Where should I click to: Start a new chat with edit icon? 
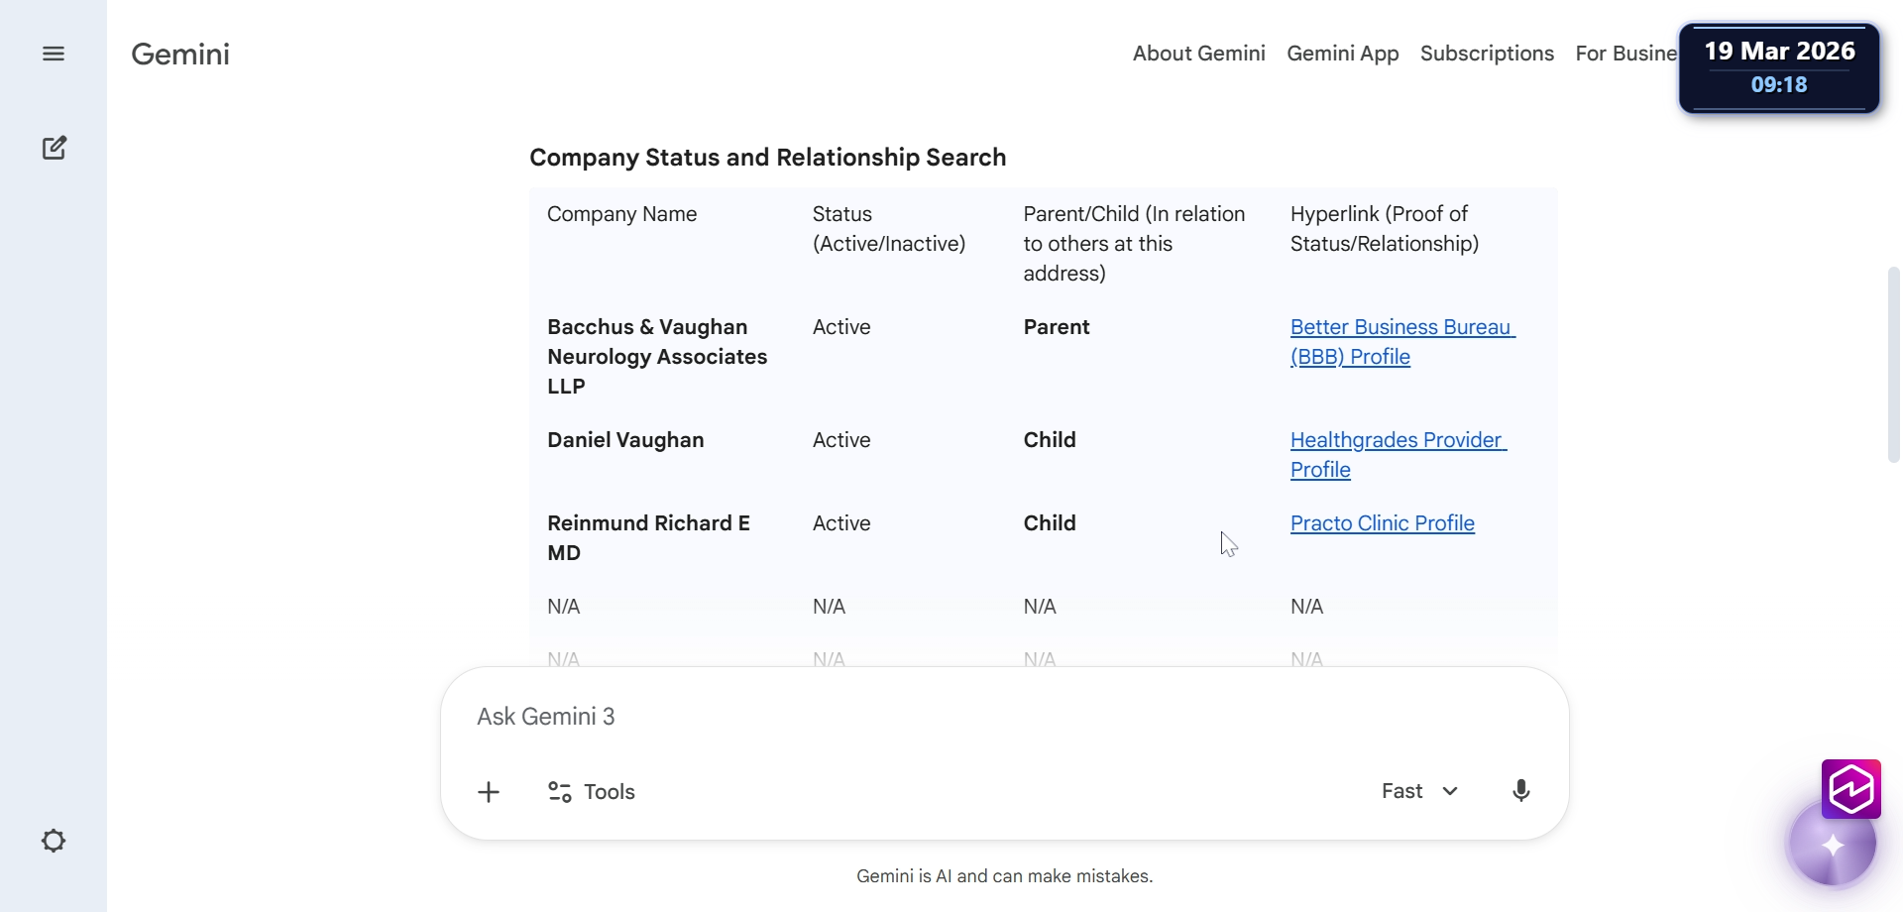[x=55, y=148]
